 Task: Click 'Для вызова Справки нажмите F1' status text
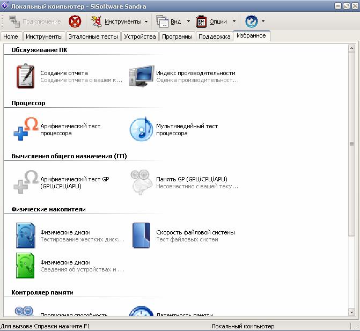[x=45, y=326]
